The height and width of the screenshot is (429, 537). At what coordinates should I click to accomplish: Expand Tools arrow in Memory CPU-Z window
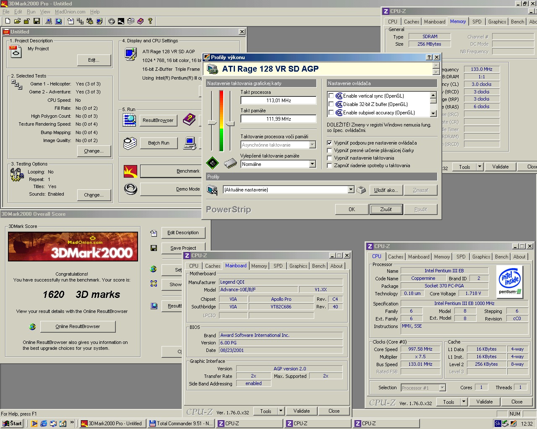point(480,167)
